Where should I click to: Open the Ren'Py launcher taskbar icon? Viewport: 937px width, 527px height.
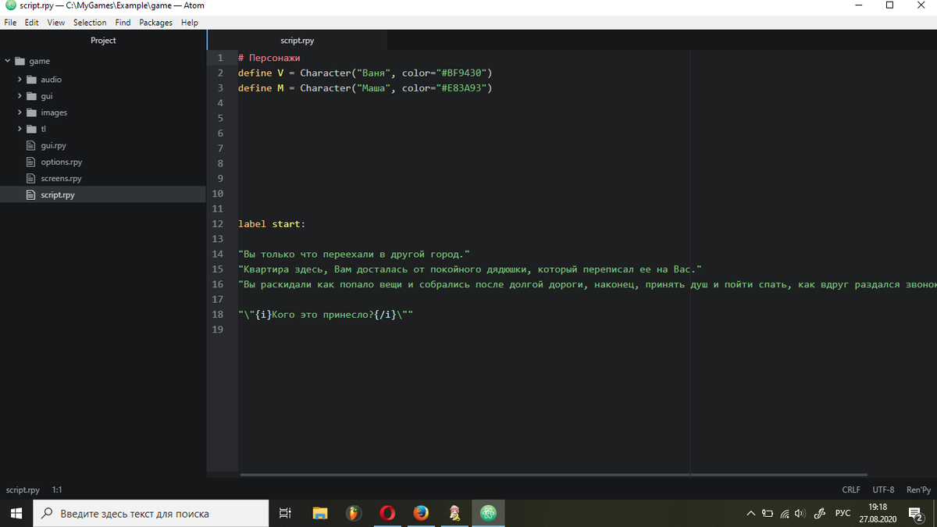click(455, 513)
